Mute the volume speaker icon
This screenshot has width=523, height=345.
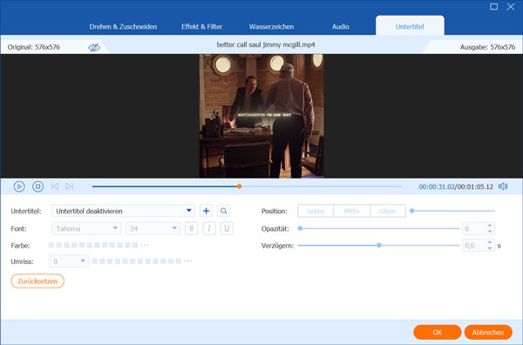(503, 186)
